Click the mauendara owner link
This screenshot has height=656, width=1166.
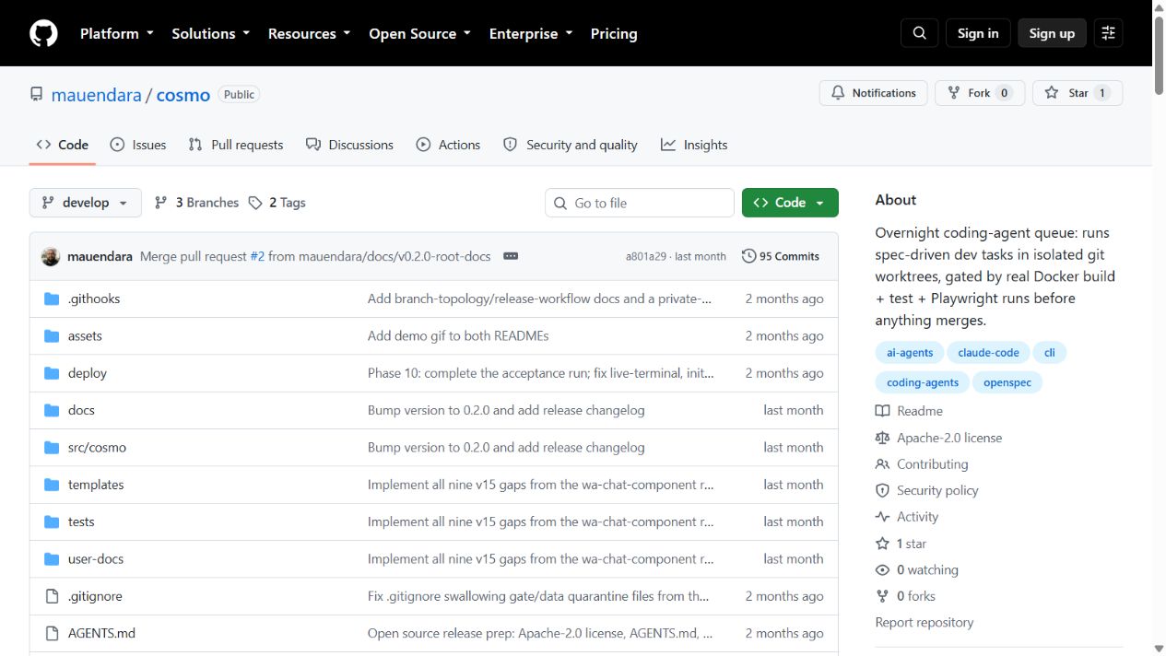point(97,95)
